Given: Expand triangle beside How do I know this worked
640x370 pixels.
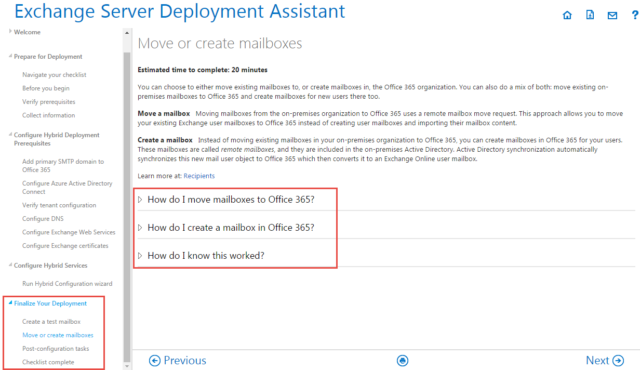Looking at the screenshot, I should [x=140, y=256].
